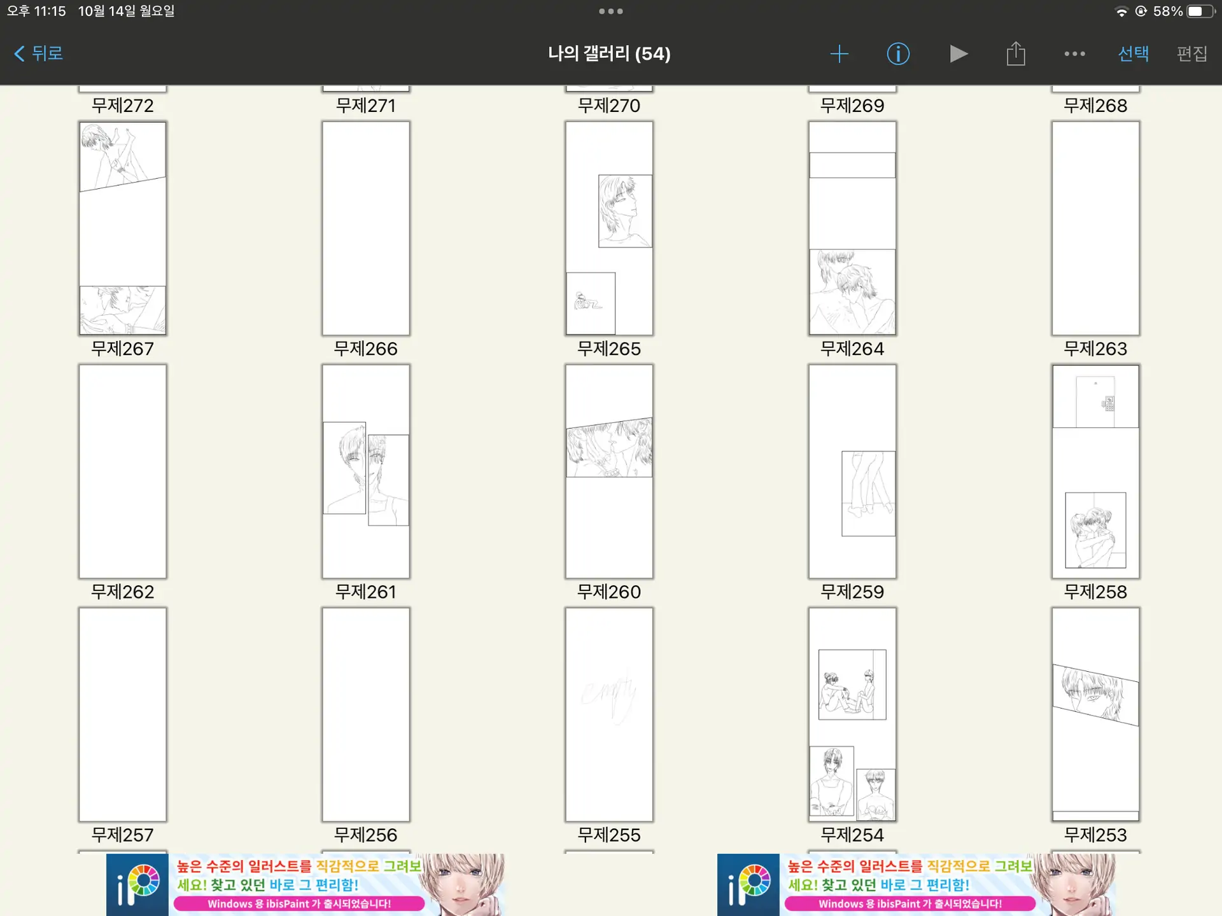Screen dimensions: 1222x916
Task: Click the 무제260 title label
Action: (x=609, y=592)
